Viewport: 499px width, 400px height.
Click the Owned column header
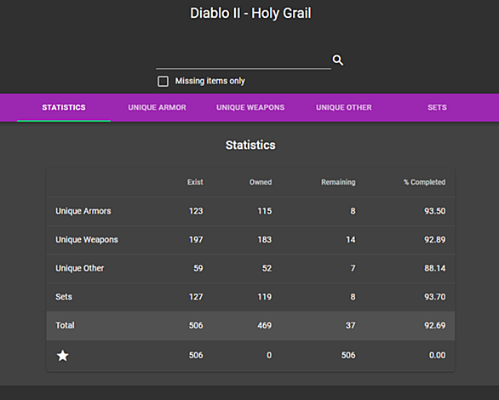click(261, 182)
